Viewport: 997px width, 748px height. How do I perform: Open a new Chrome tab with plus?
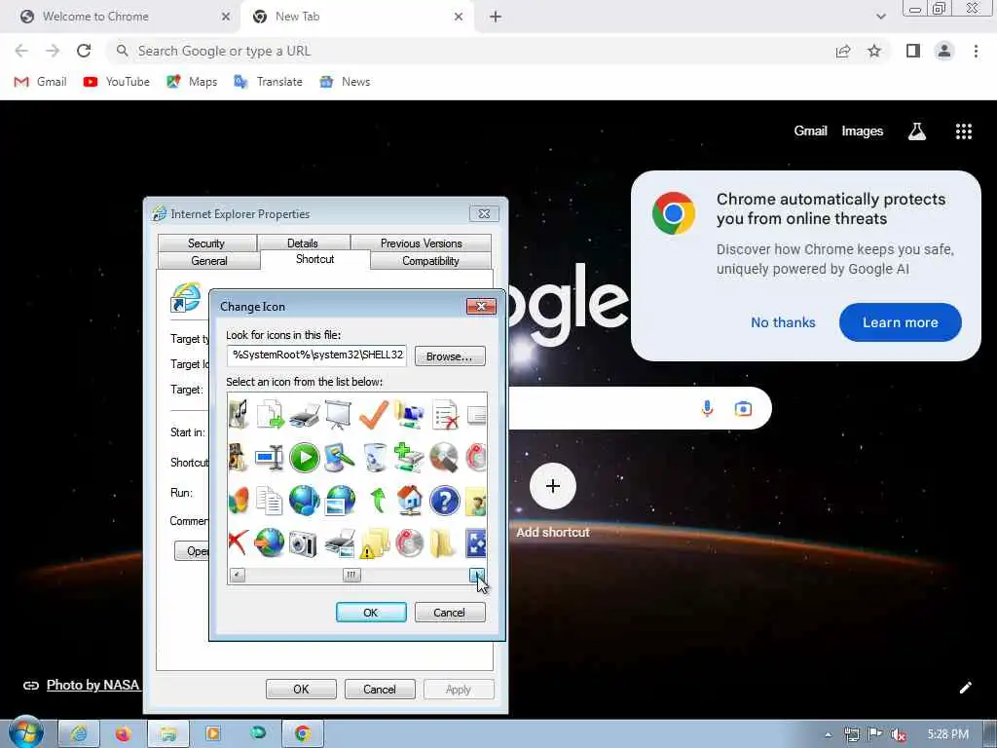(x=496, y=17)
